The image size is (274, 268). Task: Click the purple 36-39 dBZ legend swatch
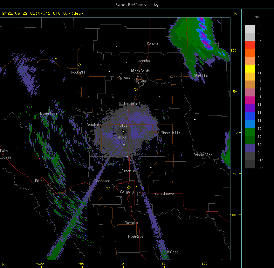[250, 109]
